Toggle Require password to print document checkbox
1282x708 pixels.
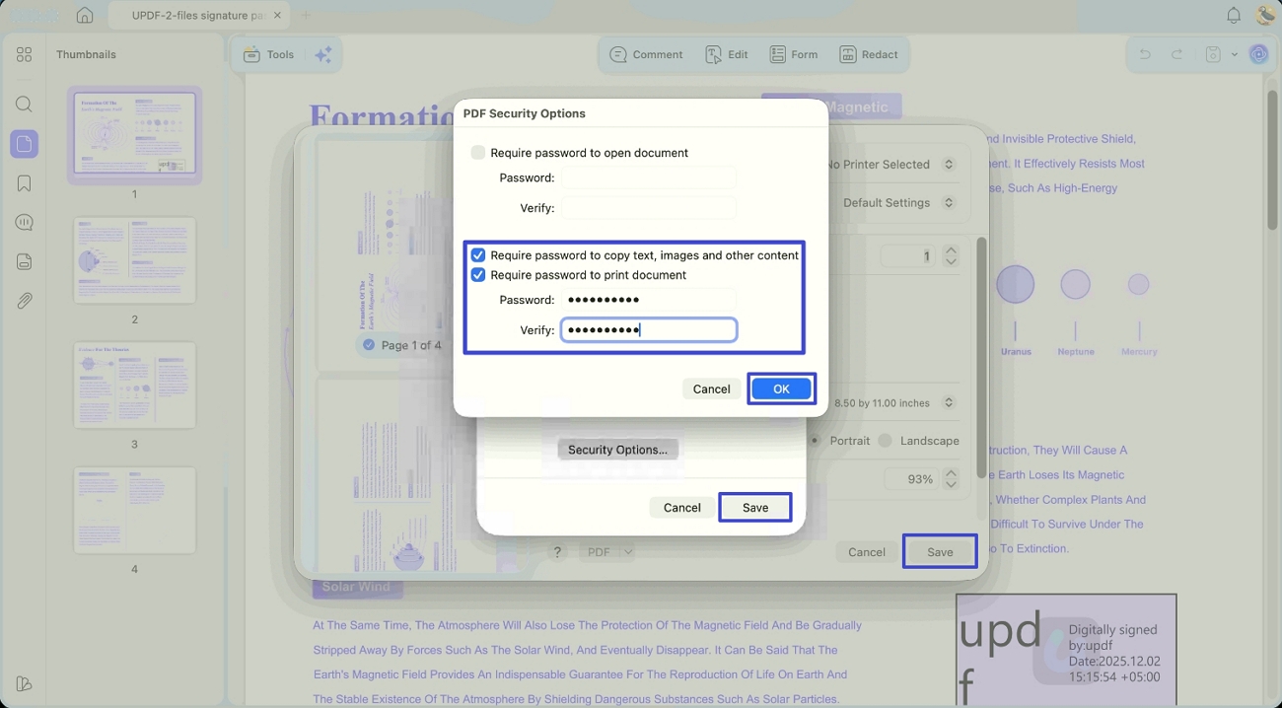pos(478,275)
